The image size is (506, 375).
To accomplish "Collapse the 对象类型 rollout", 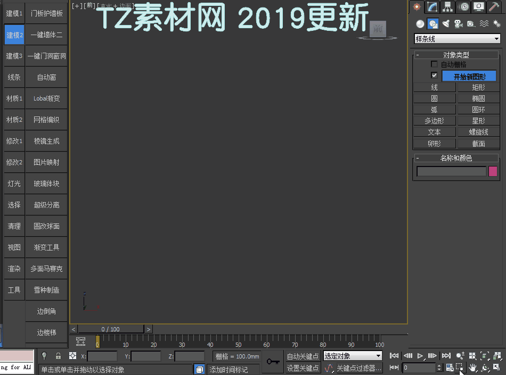I will (x=456, y=55).
